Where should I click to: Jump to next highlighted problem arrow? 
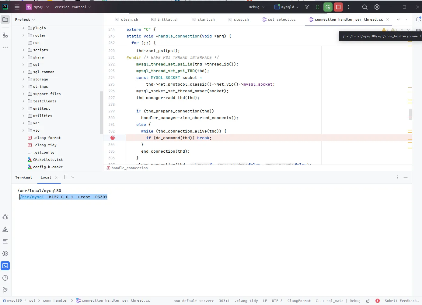(408, 30)
